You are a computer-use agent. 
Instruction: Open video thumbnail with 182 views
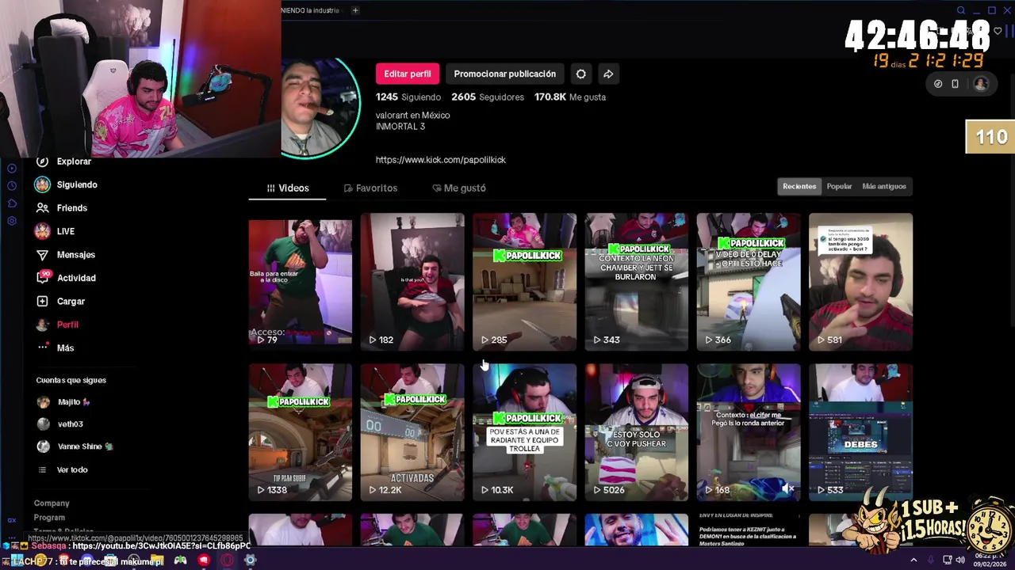click(412, 282)
